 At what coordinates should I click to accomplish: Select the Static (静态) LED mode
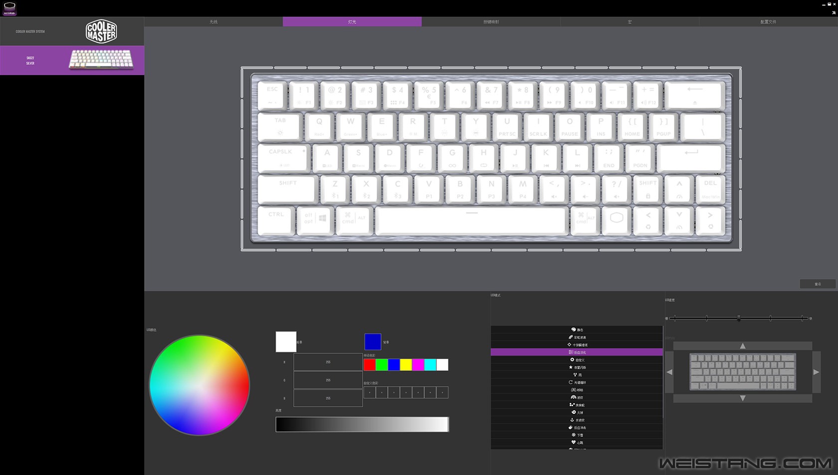tap(577, 330)
